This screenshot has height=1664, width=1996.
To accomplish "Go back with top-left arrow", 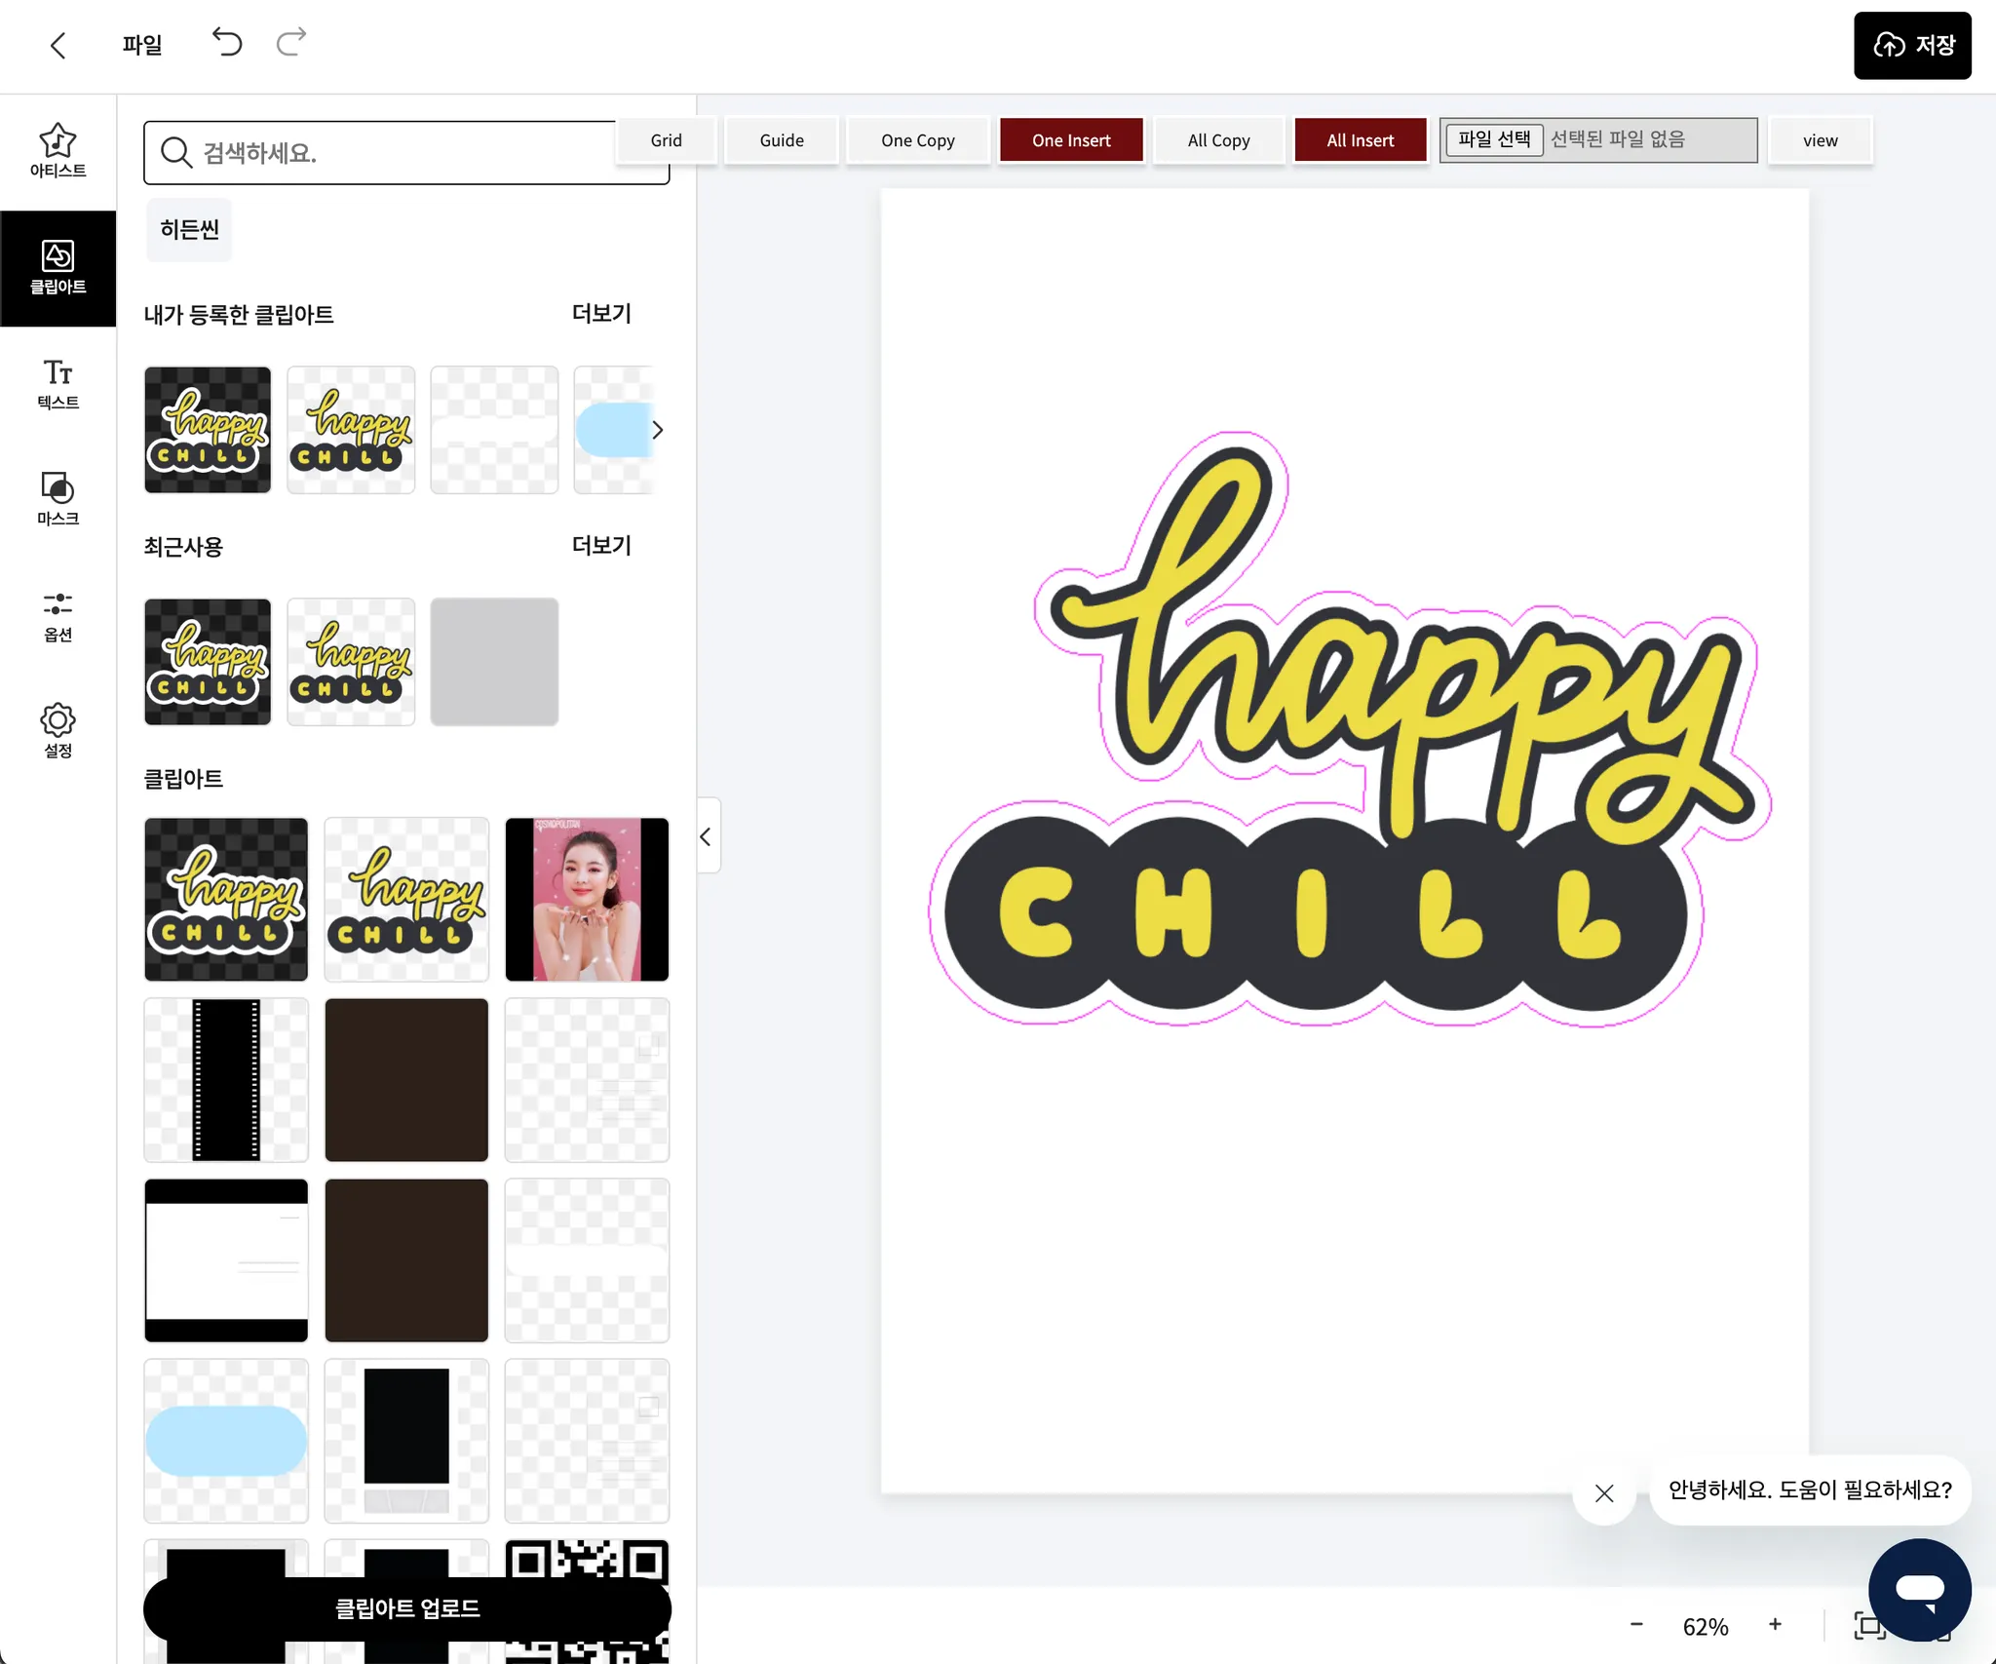I will click(58, 45).
